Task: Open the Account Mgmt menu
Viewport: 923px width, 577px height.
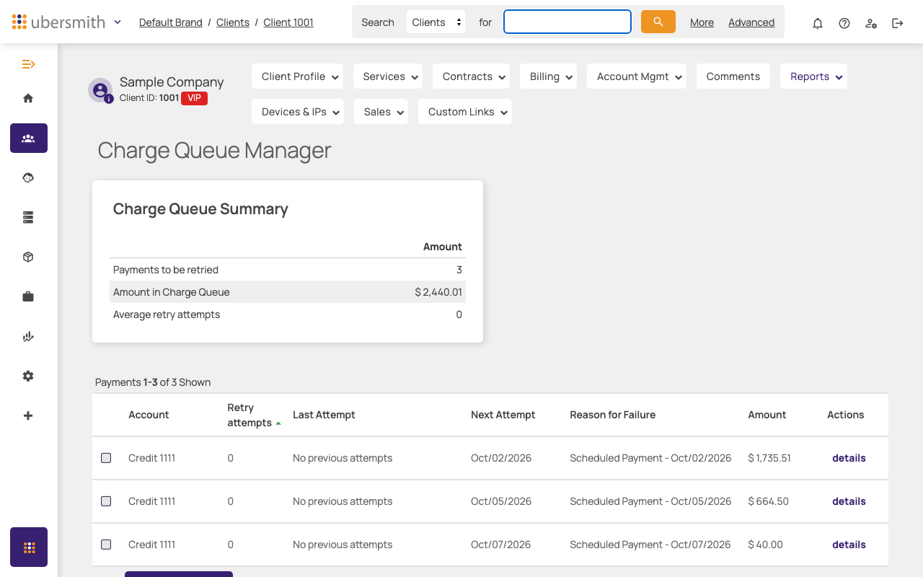Action: [x=637, y=76]
